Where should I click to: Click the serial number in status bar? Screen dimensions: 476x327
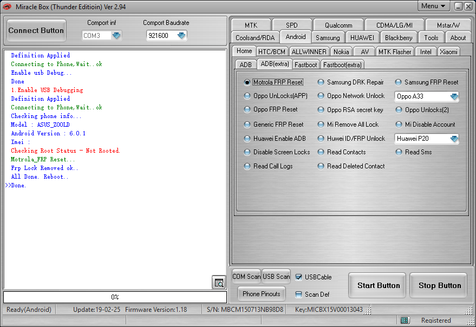click(245, 309)
